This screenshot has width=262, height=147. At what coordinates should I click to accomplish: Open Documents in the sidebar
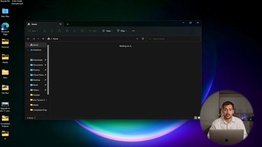click(x=36, y=65)
